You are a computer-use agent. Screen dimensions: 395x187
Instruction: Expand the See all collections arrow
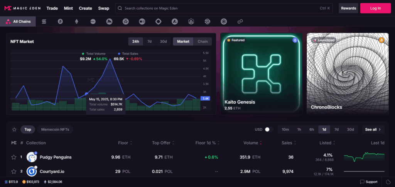coord(373,129)
